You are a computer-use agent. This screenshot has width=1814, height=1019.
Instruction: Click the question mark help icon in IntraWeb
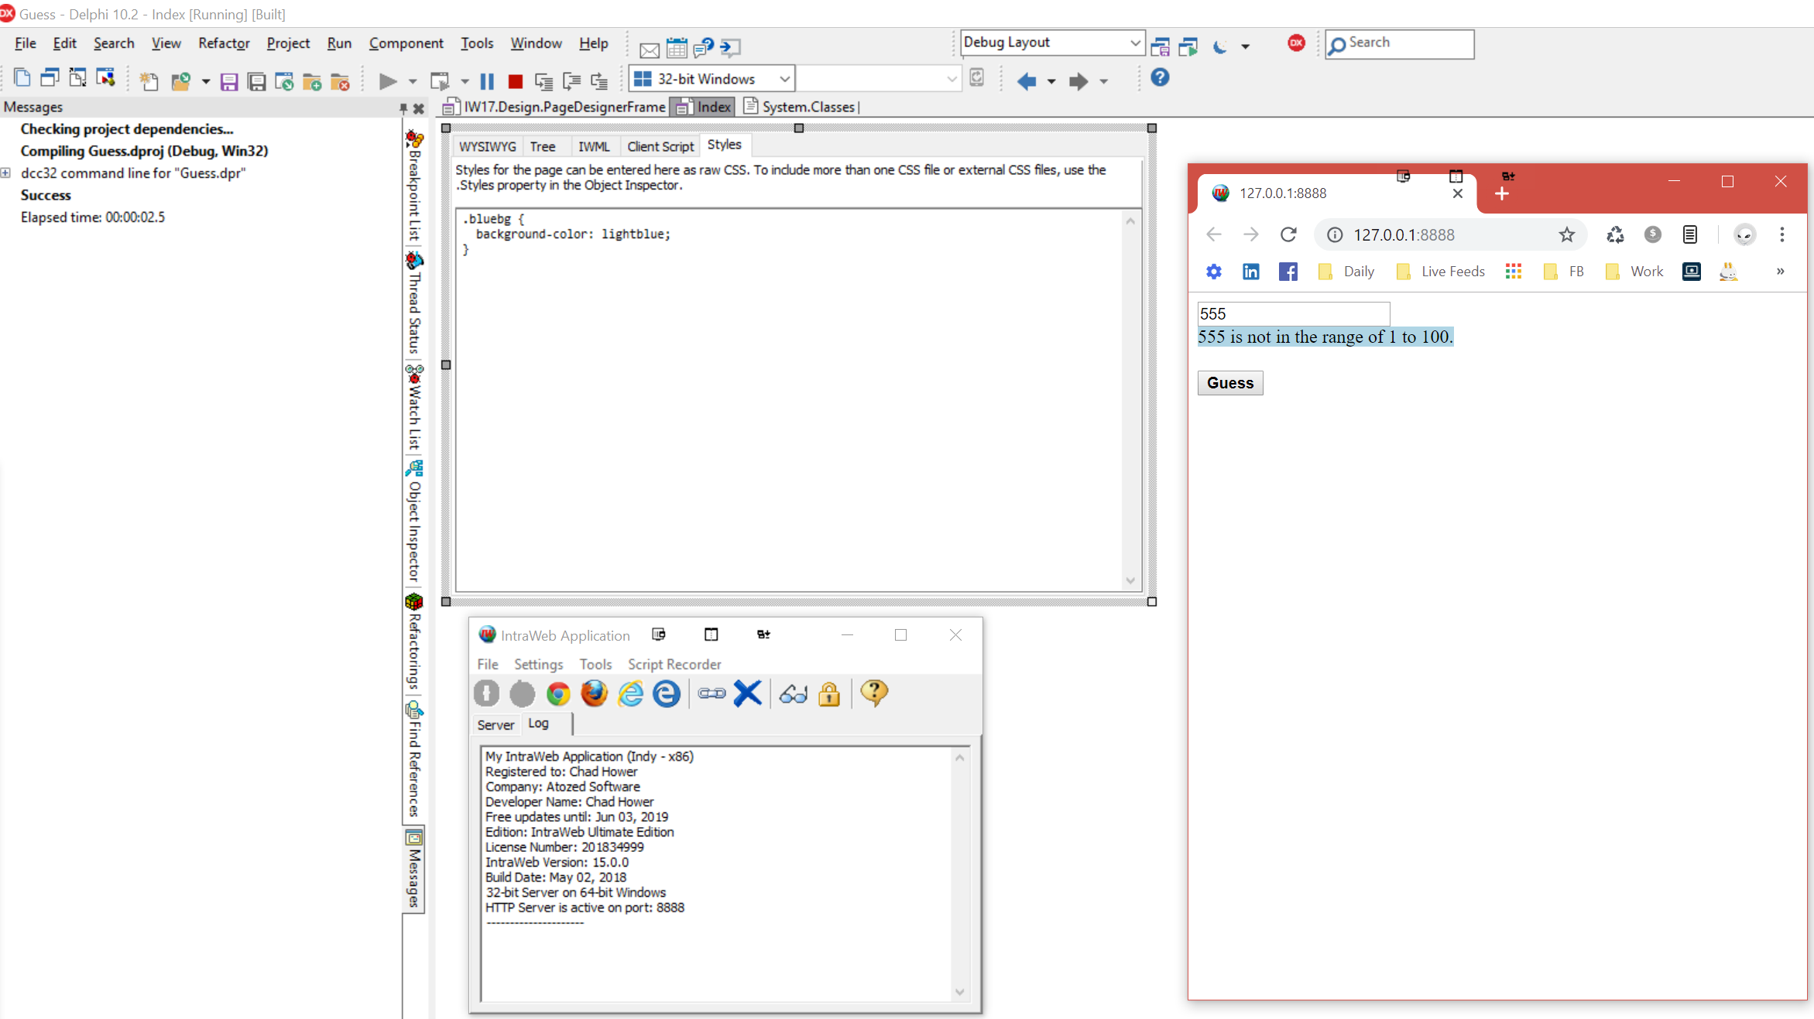point(874,692)
